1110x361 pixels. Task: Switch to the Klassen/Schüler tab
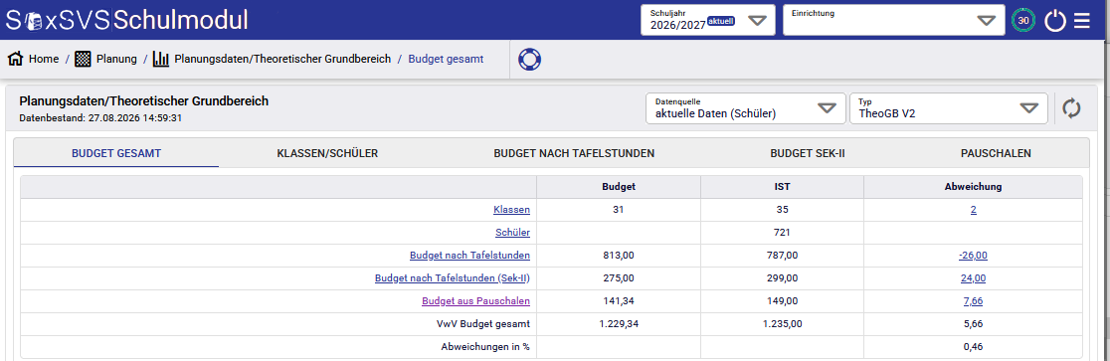327,153
